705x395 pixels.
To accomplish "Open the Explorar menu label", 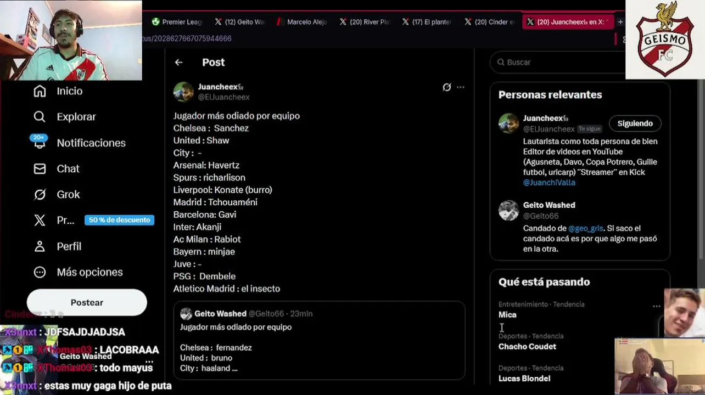I will (76, 117).
